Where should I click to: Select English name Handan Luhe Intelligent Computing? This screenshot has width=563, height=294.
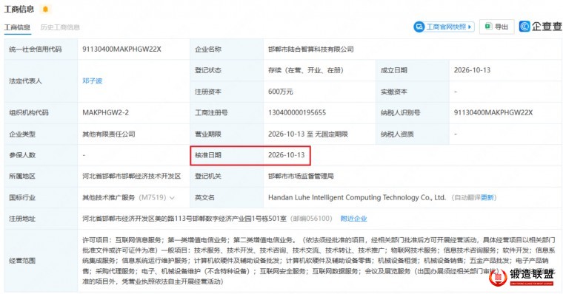pos(357,198)
